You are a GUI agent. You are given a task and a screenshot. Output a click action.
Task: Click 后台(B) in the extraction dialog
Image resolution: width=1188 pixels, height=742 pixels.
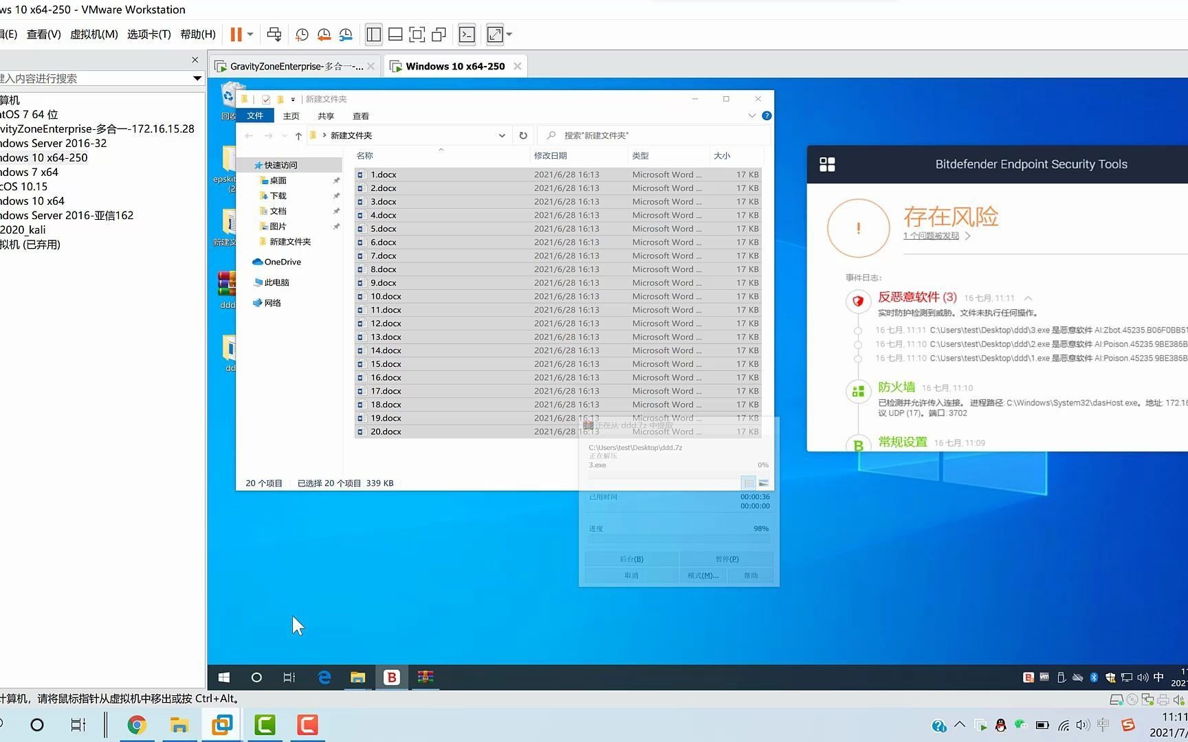coord(631,559)
